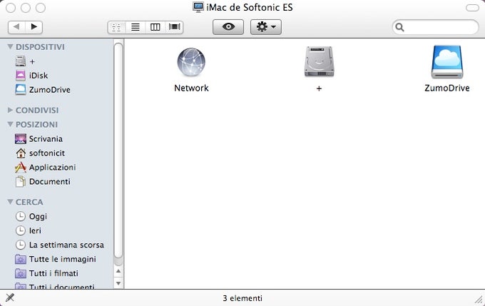Click the search field in toolbar
This screenshot has width=485, height=306.
(435, 27)
